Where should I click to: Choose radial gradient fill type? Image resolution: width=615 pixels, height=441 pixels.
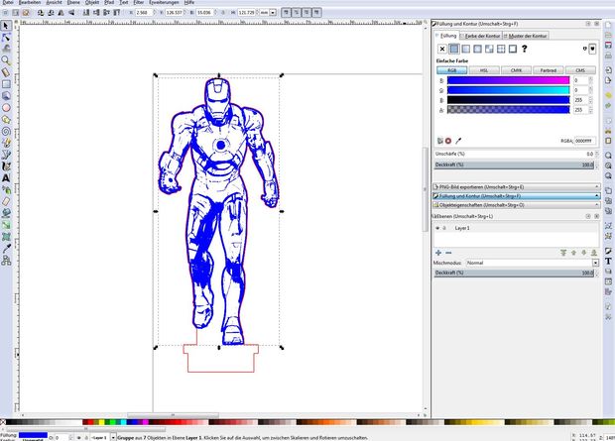tap(478, 49)
